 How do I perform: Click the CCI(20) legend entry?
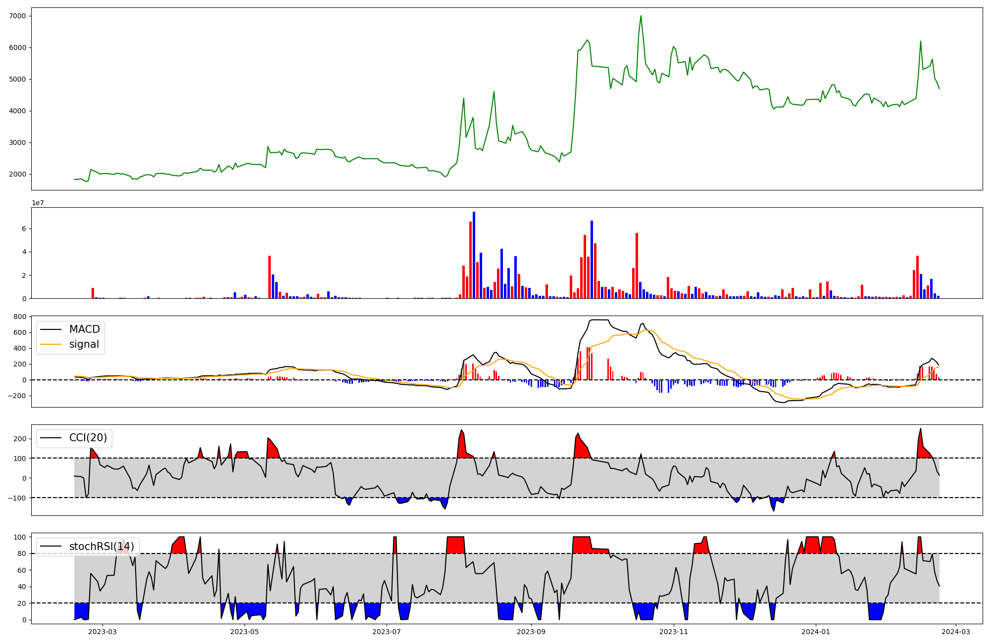coord(88,438)
